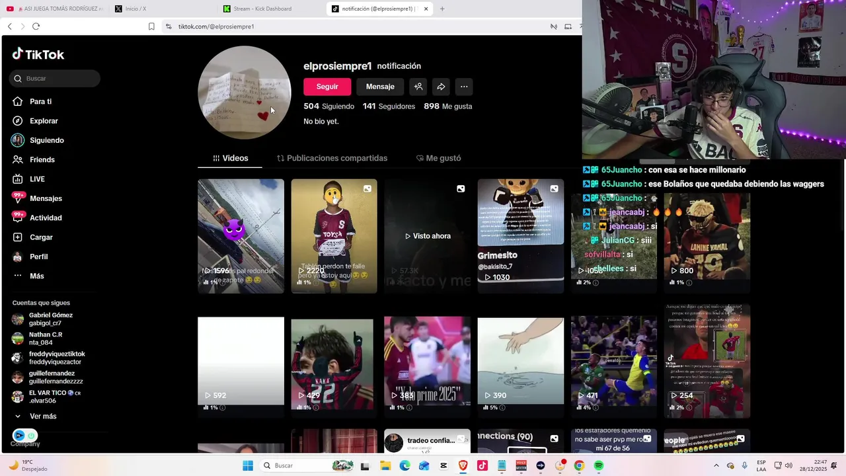846x476 pixels.
Task: Open the video with 471 views
Action: point(614,361)
